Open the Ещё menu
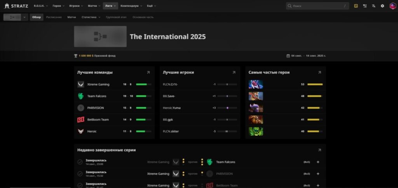The height and width of the screenshot is (188, 398). coord(152,6)
